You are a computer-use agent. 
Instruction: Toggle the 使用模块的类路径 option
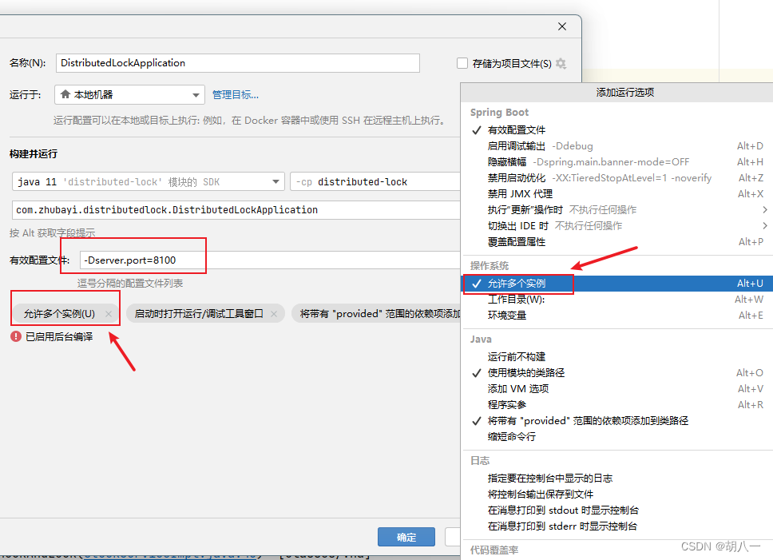[617, 373]
